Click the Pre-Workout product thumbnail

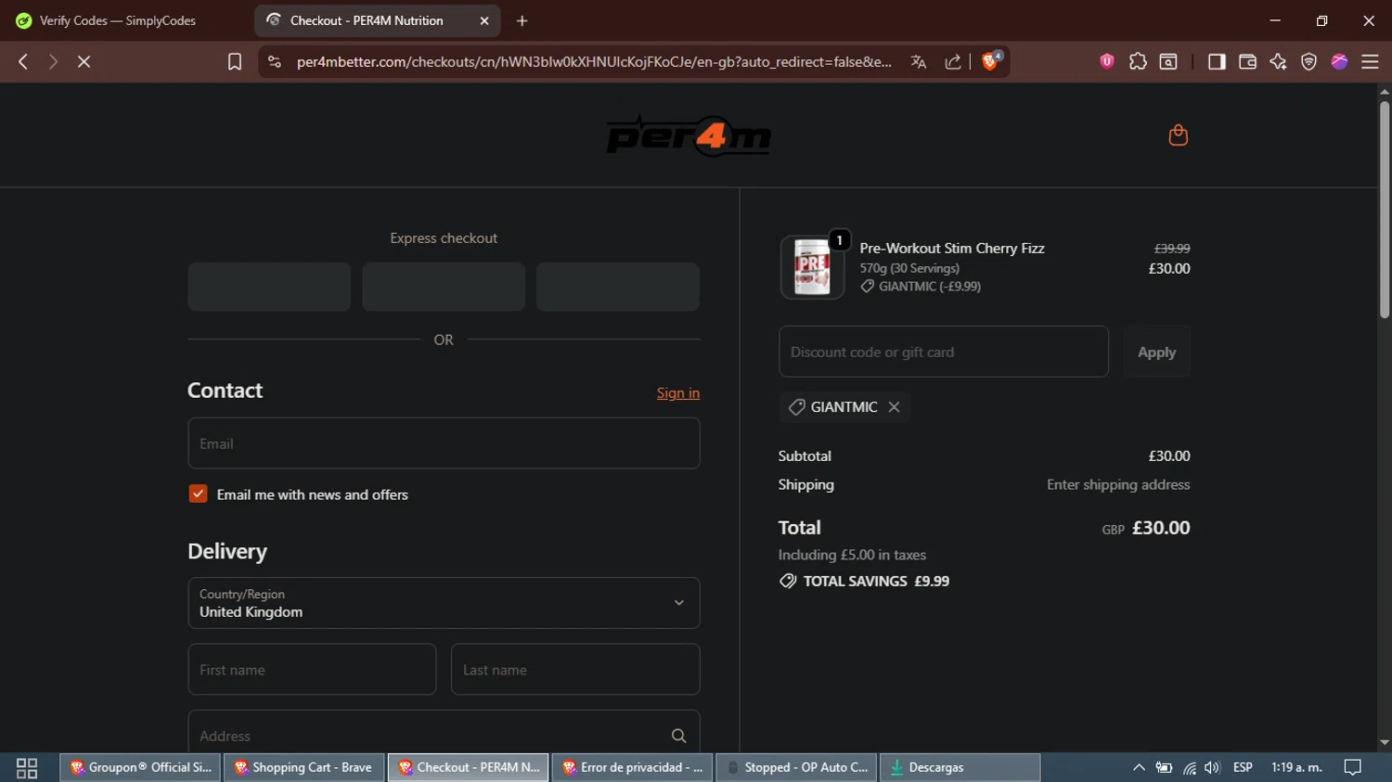812,267
